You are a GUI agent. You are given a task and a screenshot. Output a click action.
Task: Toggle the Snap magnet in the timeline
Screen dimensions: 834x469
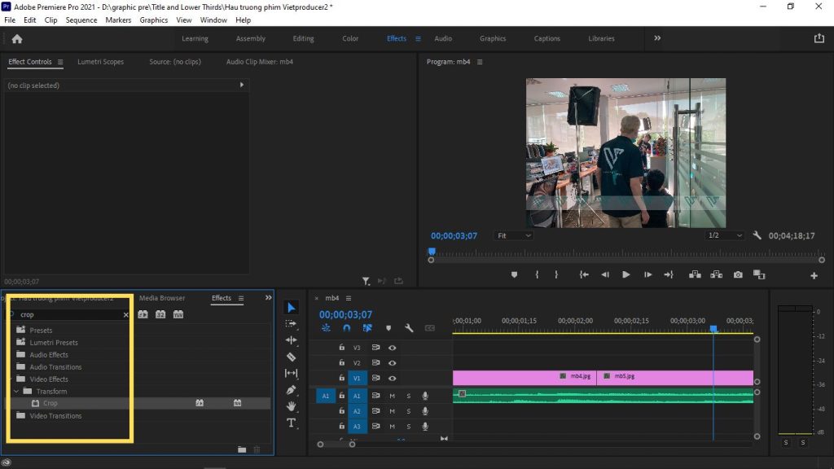(346, 327)
